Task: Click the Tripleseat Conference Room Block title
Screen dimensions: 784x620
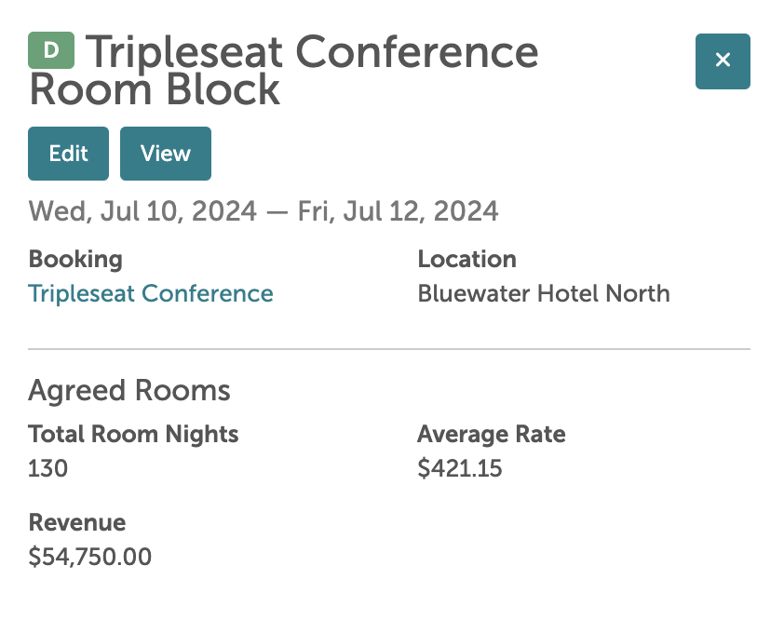Action: [x=284, y=71]
